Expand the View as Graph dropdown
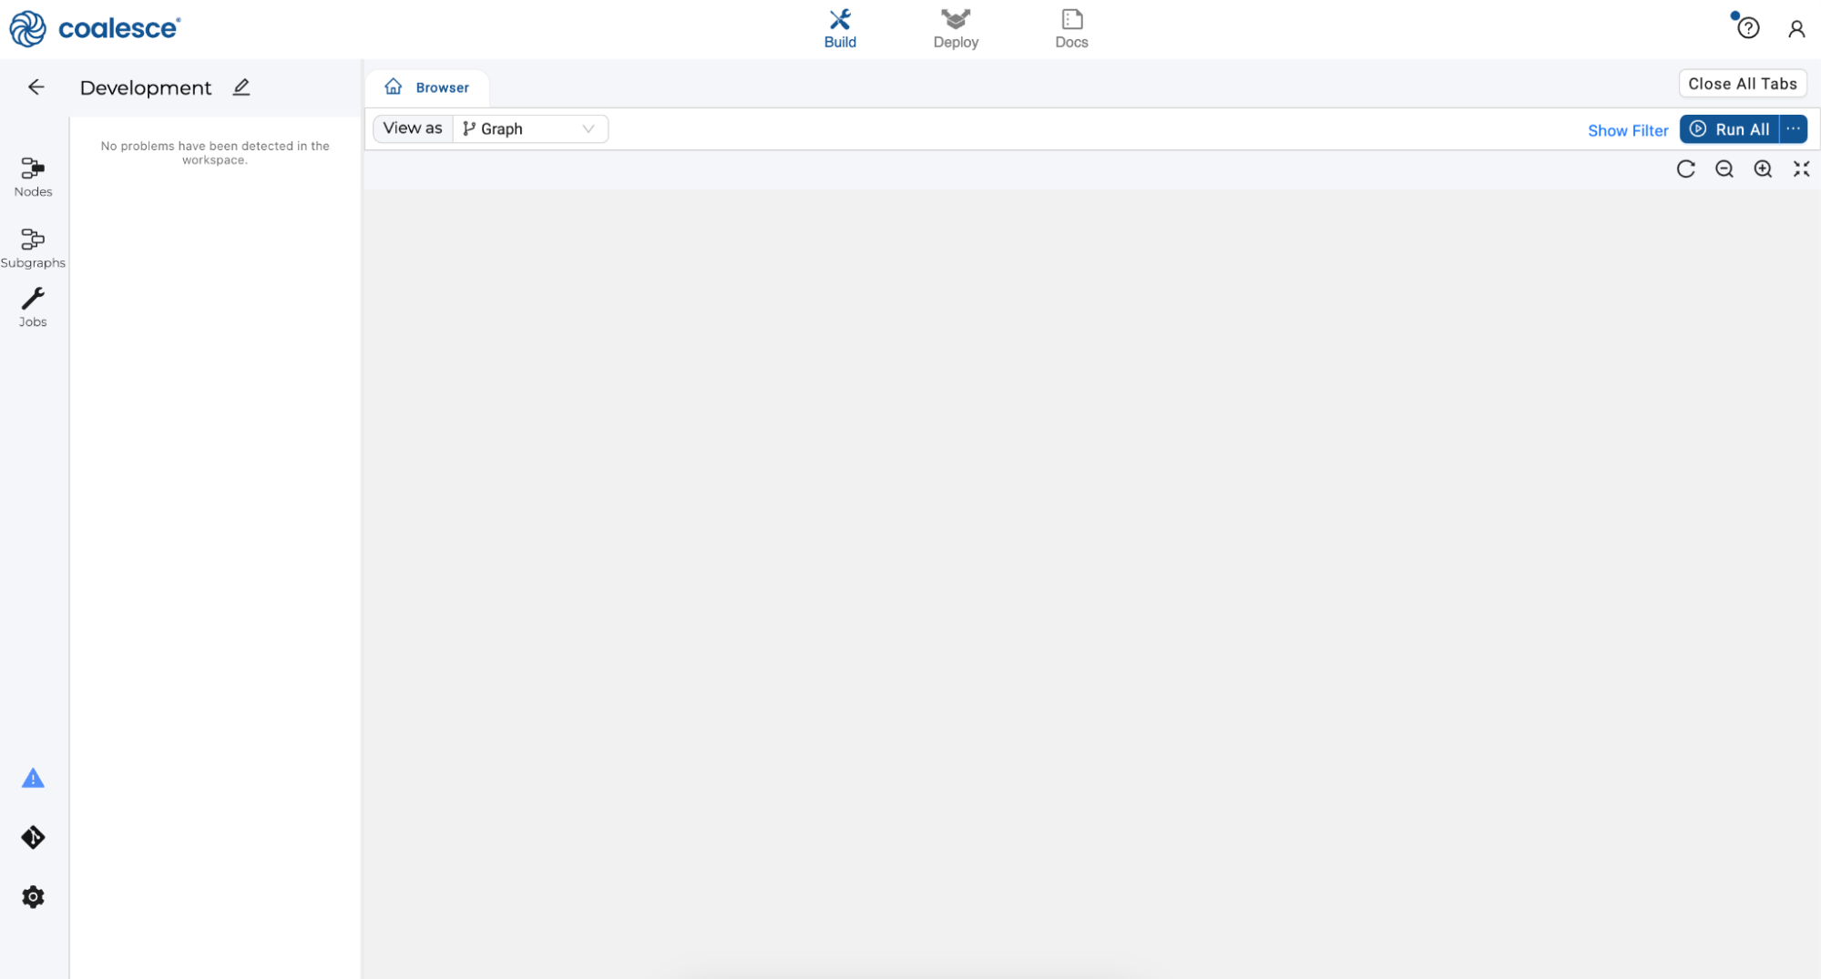The width and height of the screenshot is (1821, 979). coord(530,129)
